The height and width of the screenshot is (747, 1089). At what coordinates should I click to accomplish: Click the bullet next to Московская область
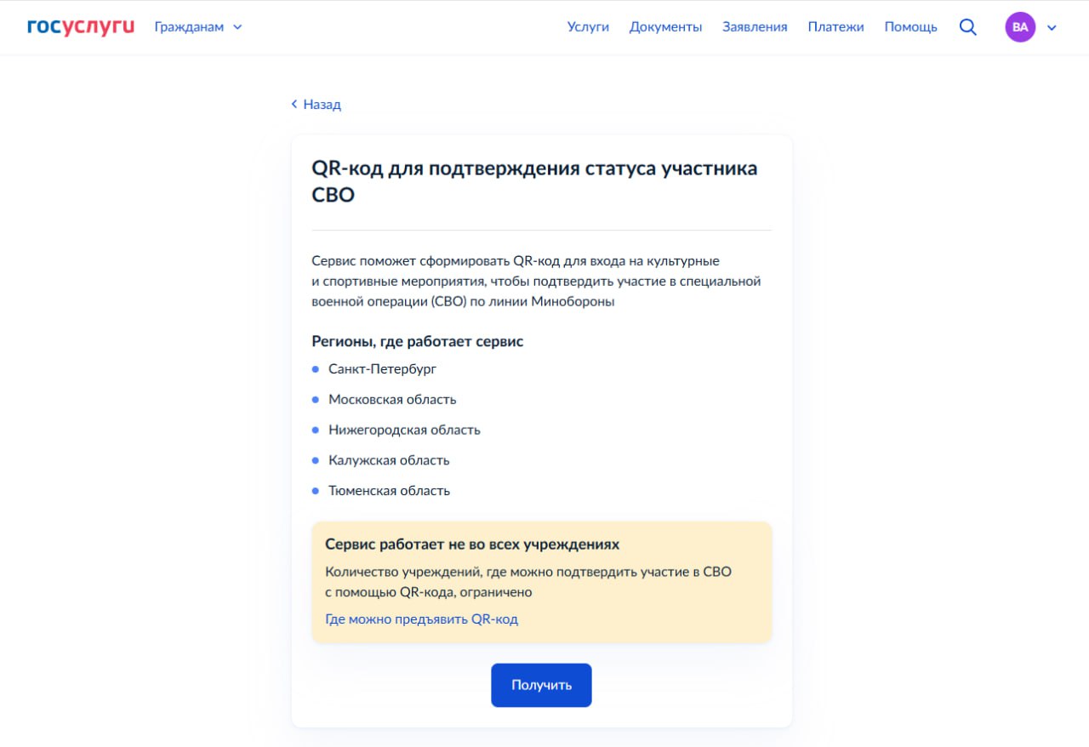pyautogui.click(x=316, y=399)
